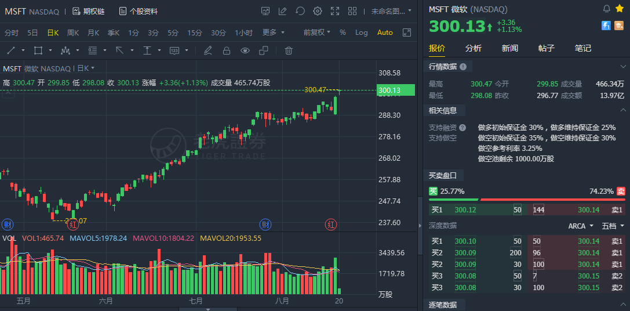The width and height of the screenshot is (630, 311).
Task: Switch to the 分析 tab
Action: (x=474, y=49)
